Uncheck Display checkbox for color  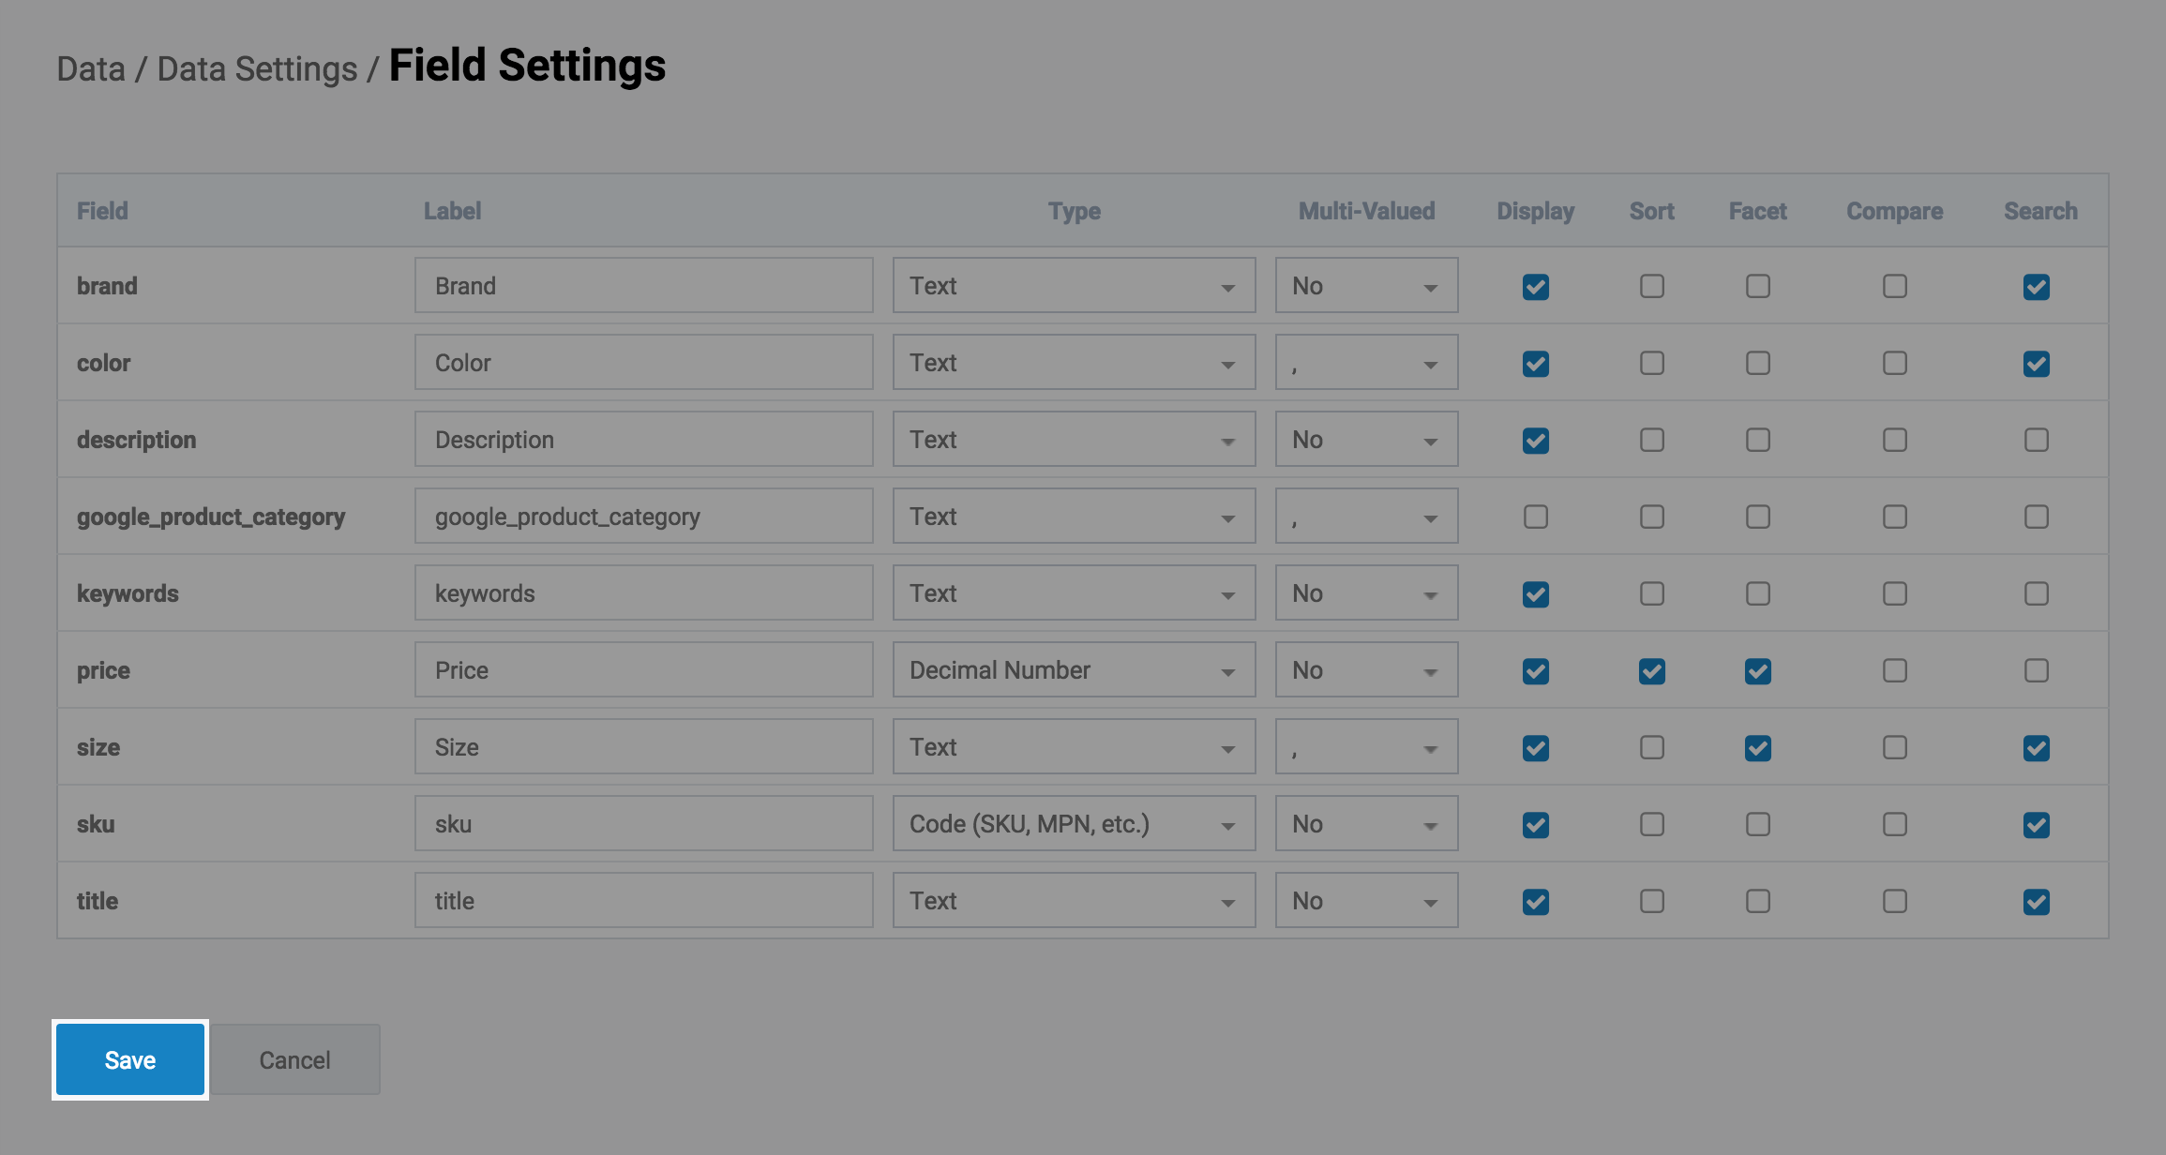(x=1535, y=363)
